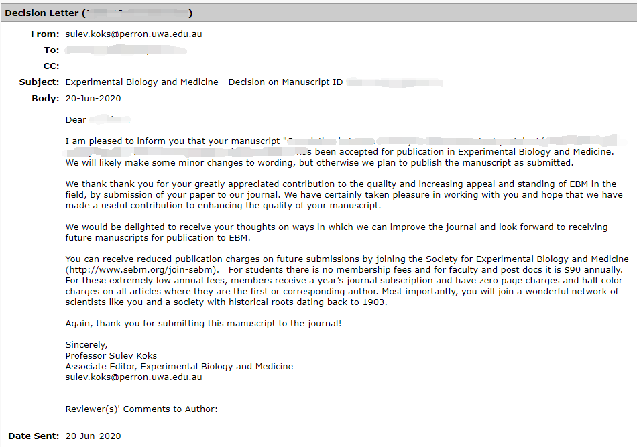Click the From field label
637x447 pixels.
45,34
